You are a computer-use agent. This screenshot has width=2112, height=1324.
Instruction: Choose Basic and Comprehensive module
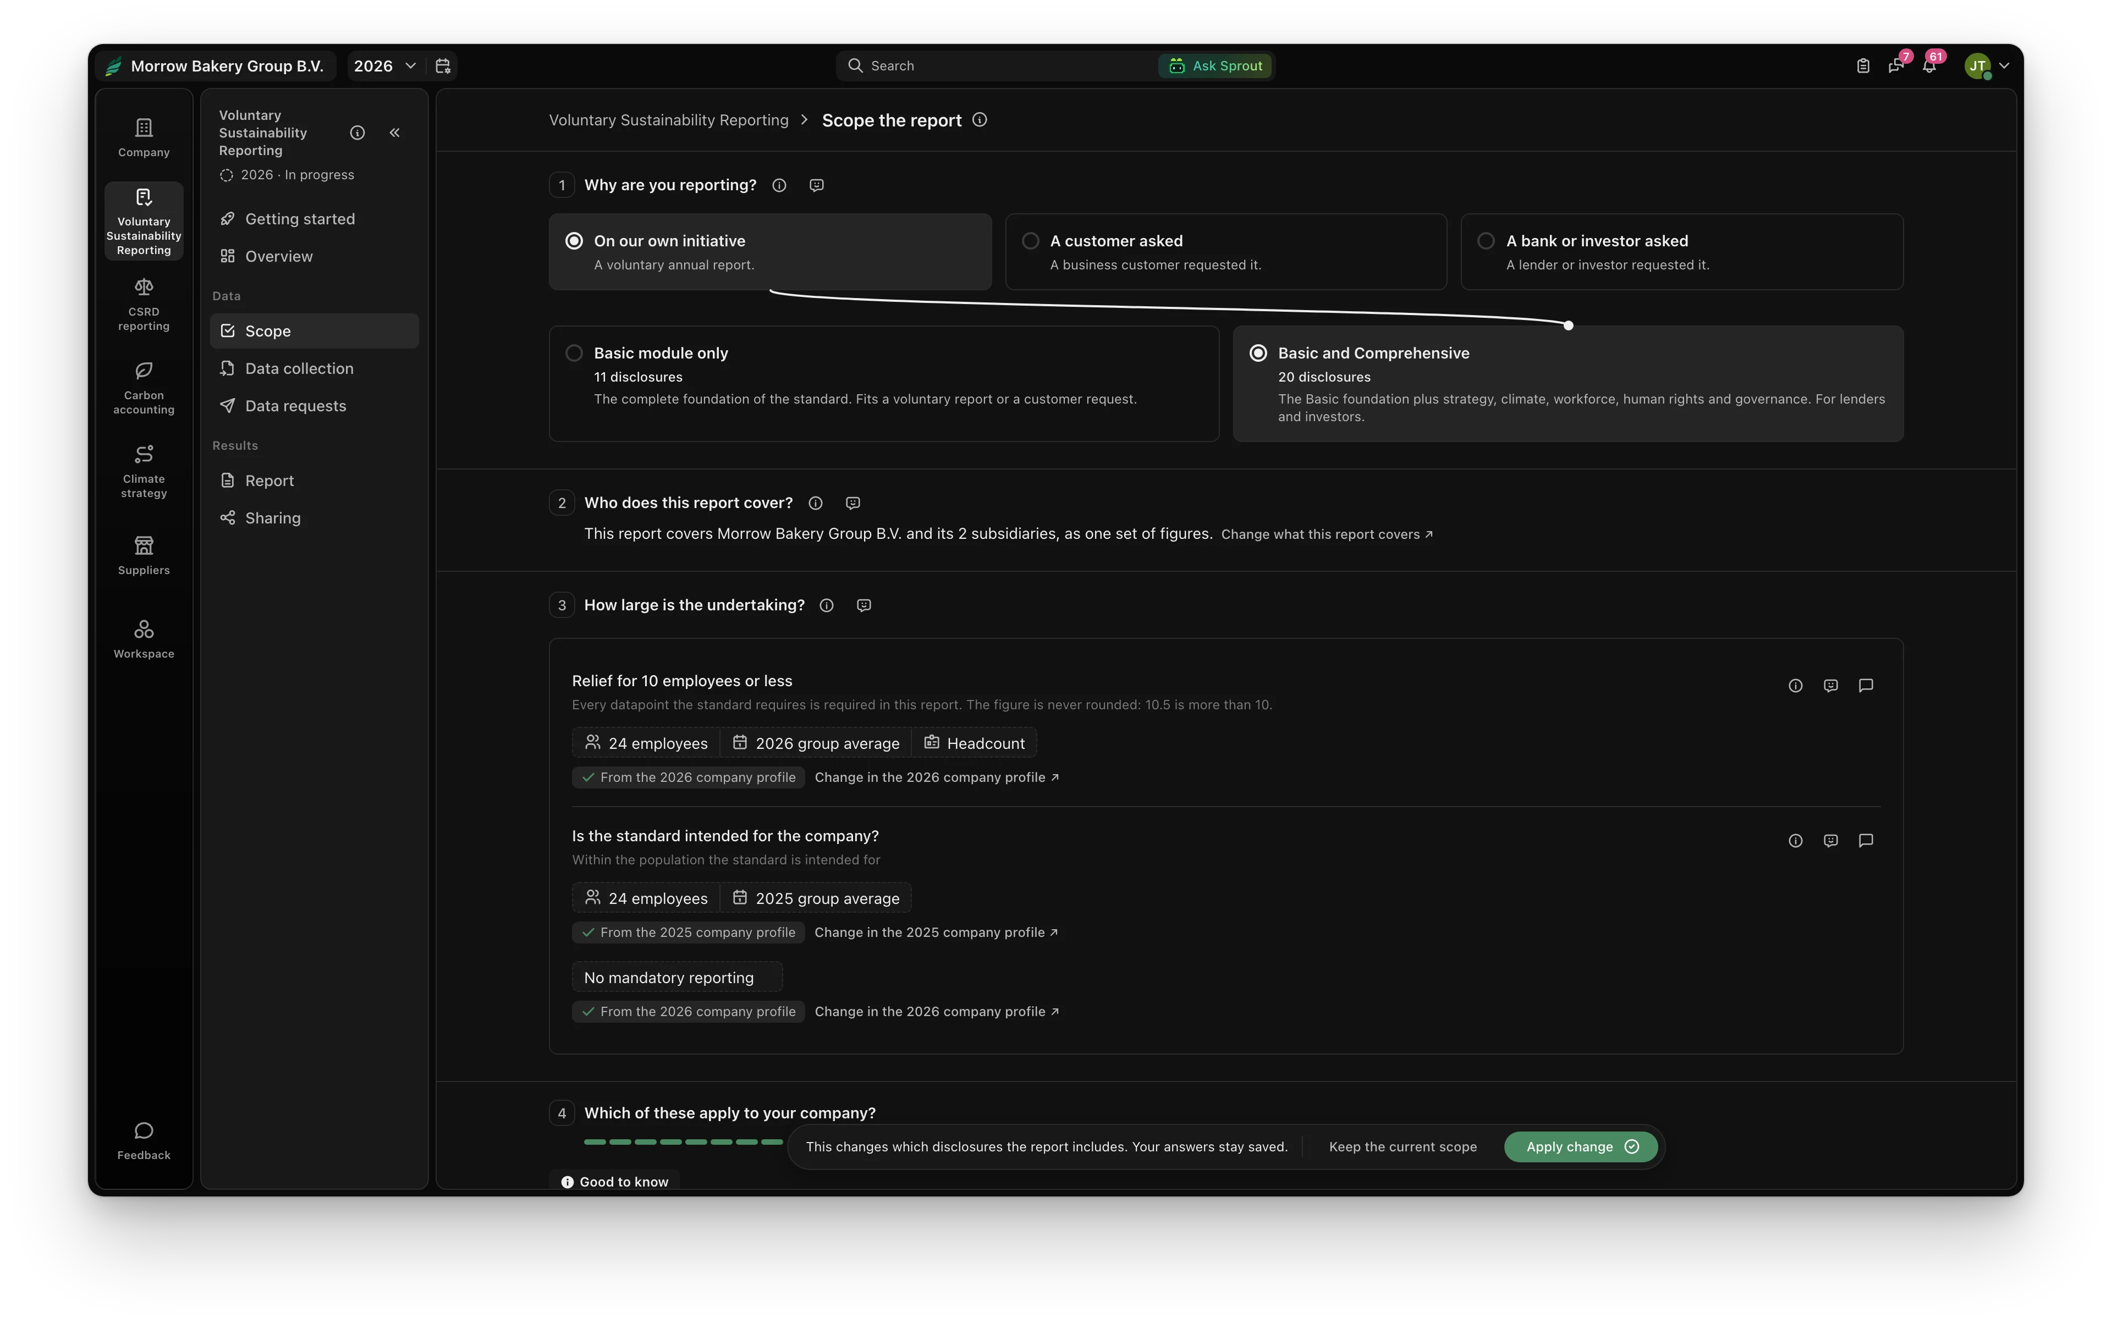point(1568,384)
